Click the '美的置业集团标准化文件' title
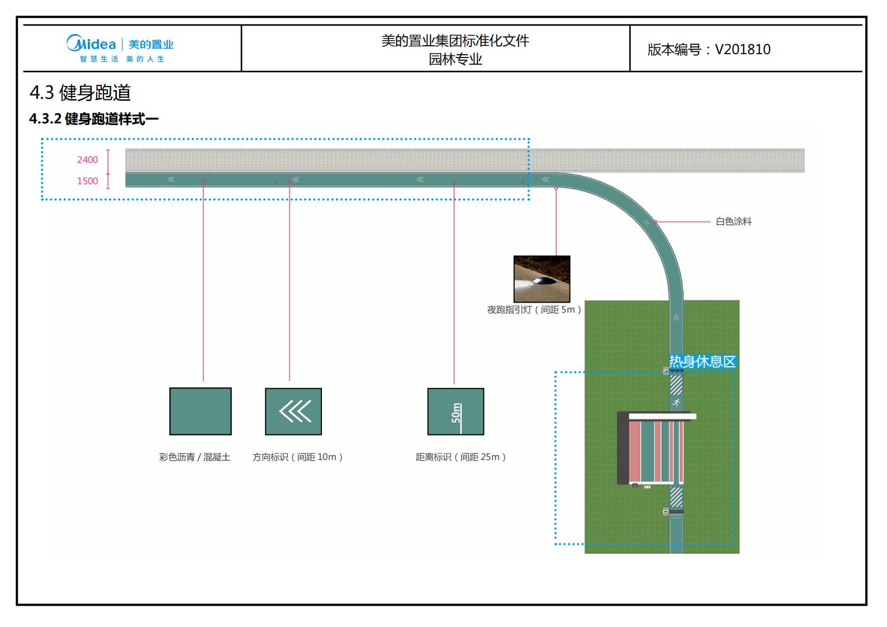 [x=455, y=41]
